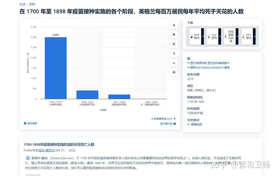The height and width of the screenshot is (176, 277).
Task: Click the printer icon beside chart
Action: pyautogui.click(x=174, y=72)
